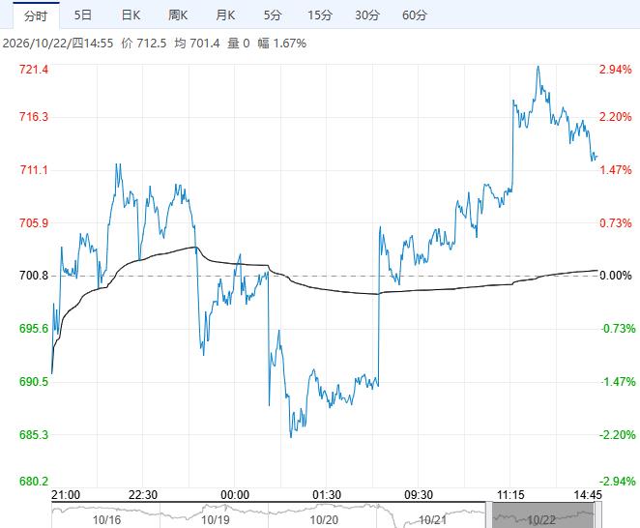Click the left handle of range slider
This screenshot has height=528, width=640.
488,515
